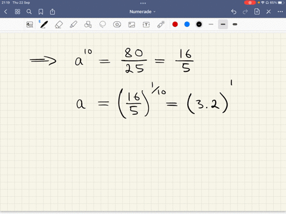Bookmark this page
Viewport: 286px width, 214px height.
[x=41, y=12]
